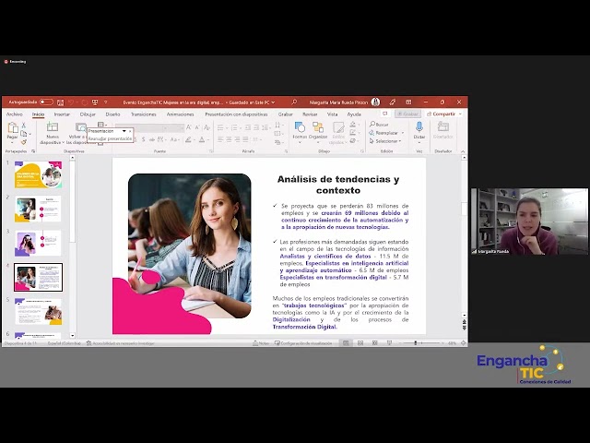Open Margarita Maria Rueda account avatar
590x443 pixels.
(375, 102)
